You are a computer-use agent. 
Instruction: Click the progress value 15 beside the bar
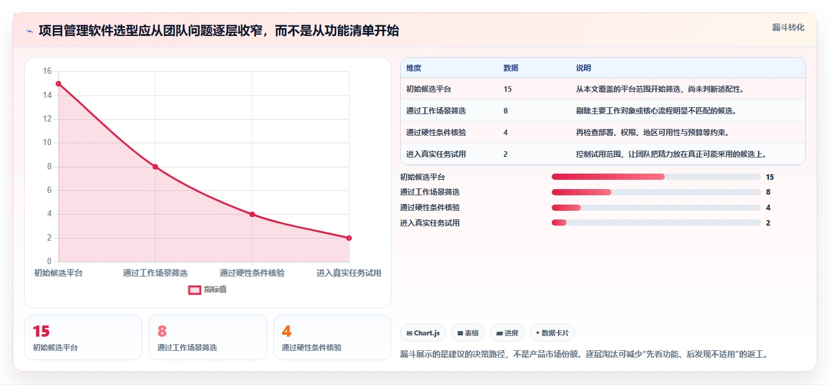pyautogui.click(x=770, y=177)
